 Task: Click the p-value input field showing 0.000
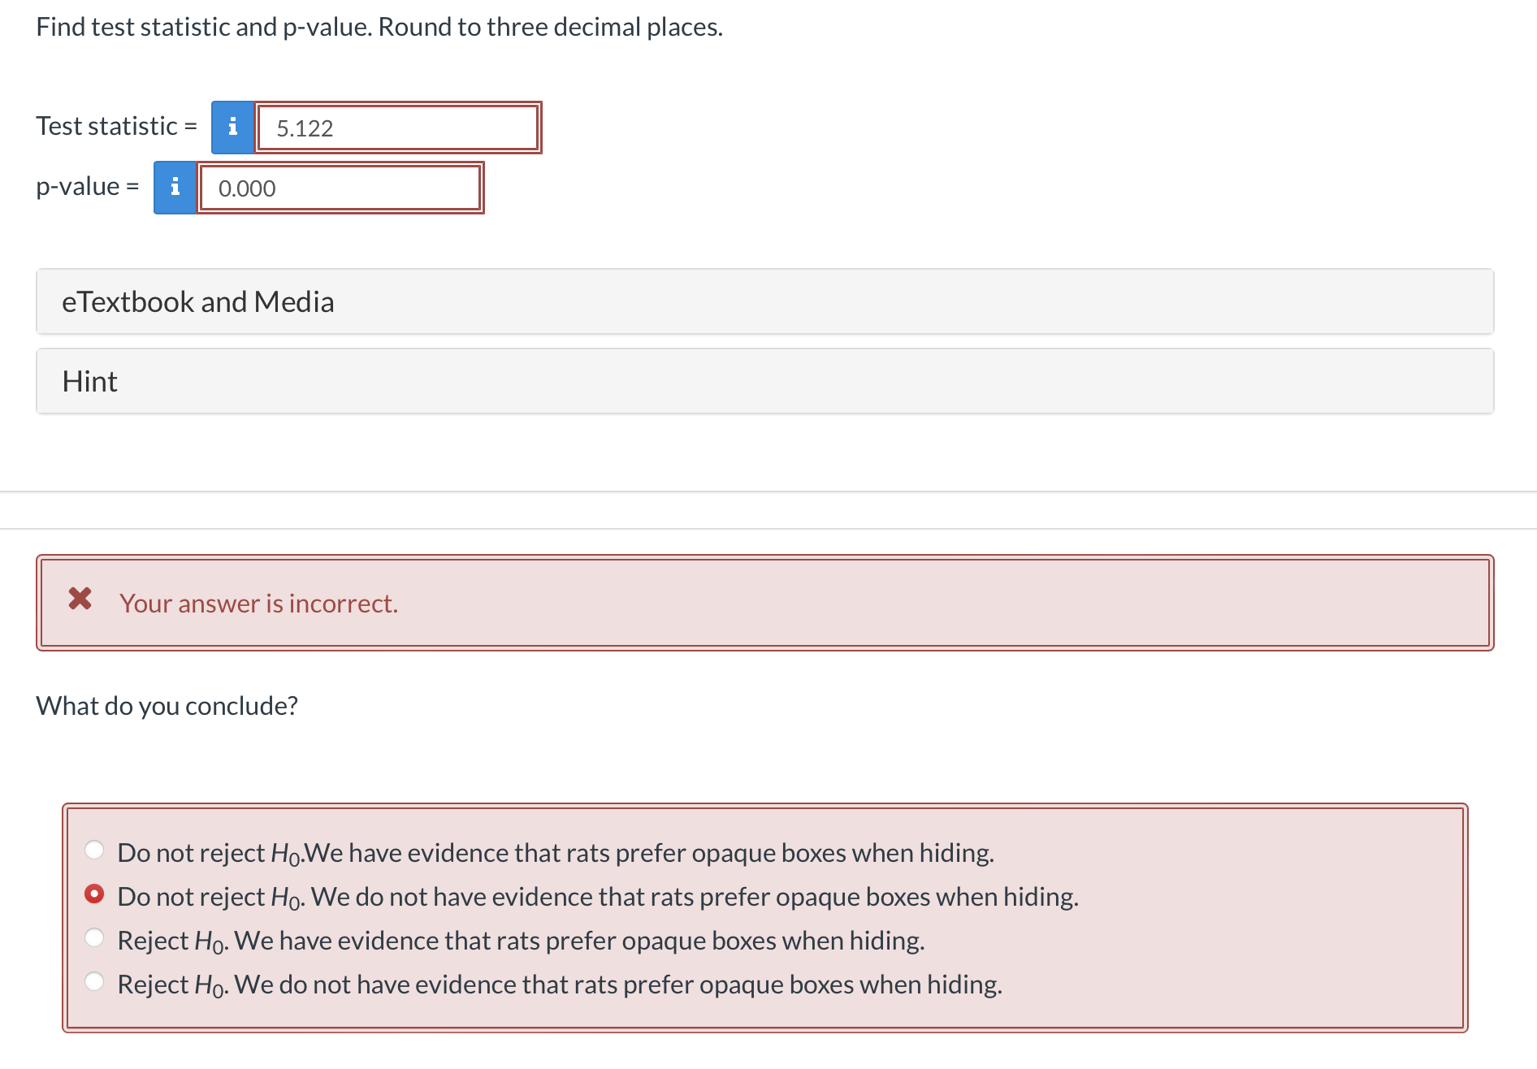pos(340,188)
